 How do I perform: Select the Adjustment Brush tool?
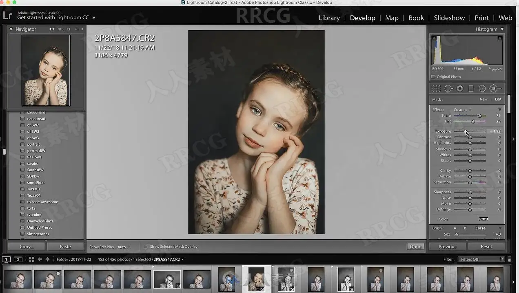[x=494, y=88]
